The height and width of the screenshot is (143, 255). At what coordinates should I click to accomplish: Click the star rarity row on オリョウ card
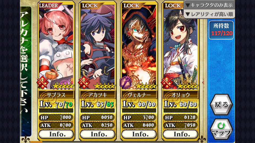point(187,86)
